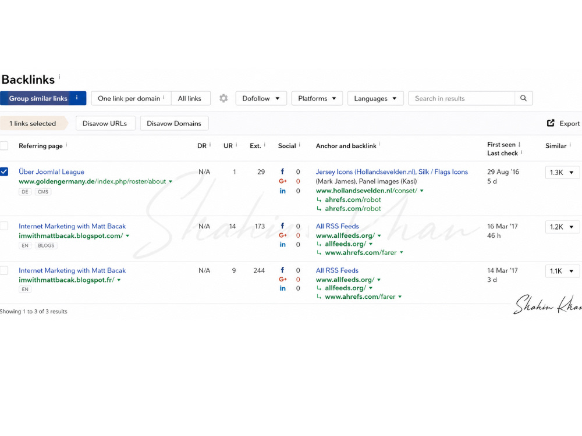Select All links mode
The height and width of the screenshot is (436, 582).
pos(190,98)
